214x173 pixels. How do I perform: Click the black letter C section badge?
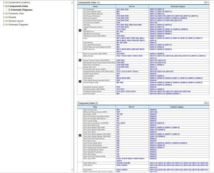coord(80,81)
